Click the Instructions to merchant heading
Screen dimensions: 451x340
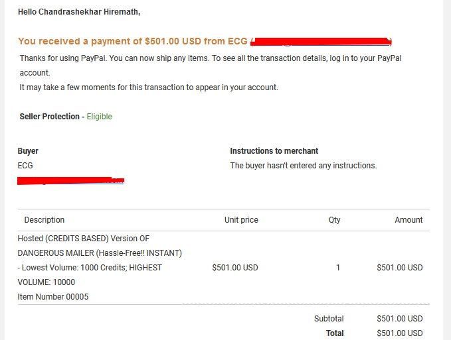pos(274,151)
